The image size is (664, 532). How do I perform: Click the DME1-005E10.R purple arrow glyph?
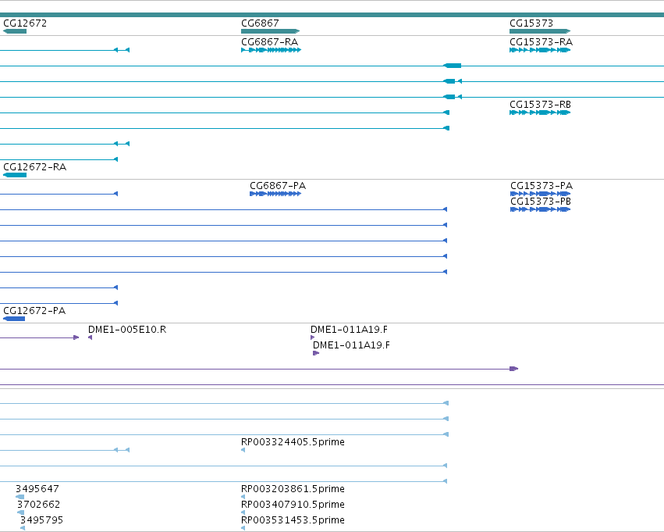pos(91,337)
